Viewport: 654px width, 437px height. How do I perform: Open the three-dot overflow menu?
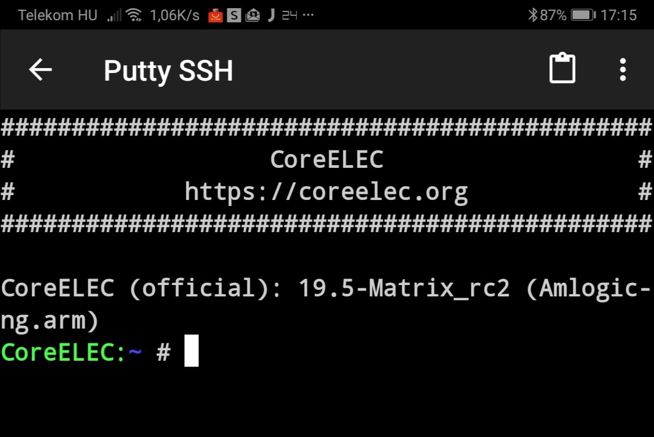pos(623,70)
